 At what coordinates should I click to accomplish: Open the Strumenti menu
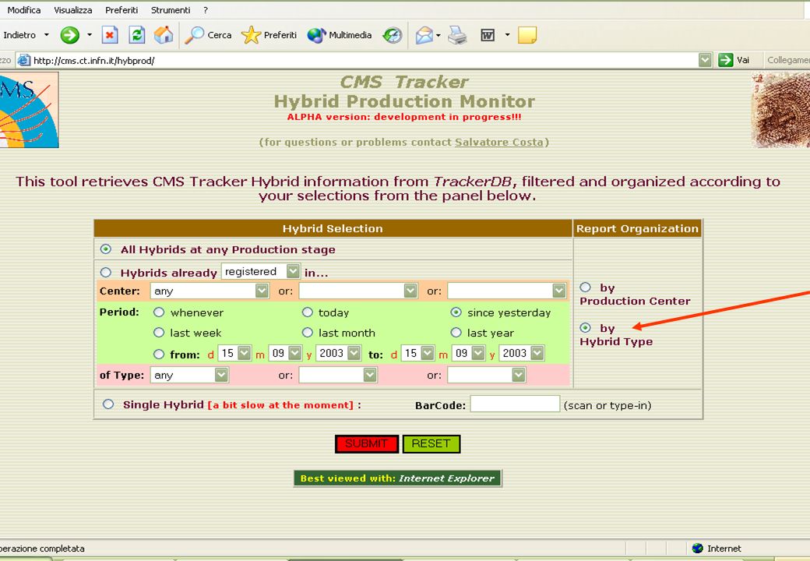coord(171,10)
